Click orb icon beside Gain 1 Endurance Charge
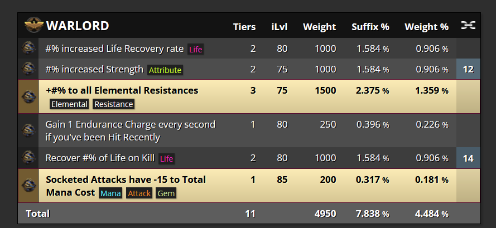This screenshot has height=228, width=496. click(x=28, y=130)
